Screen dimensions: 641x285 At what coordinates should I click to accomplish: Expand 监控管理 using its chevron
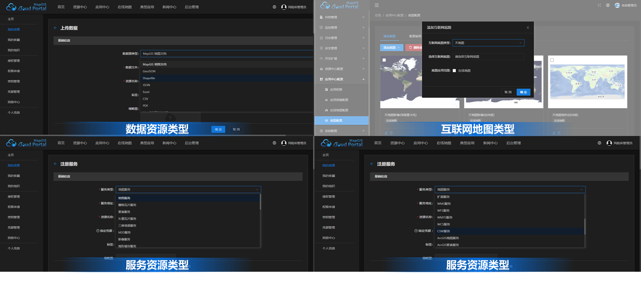coord(364,27)
